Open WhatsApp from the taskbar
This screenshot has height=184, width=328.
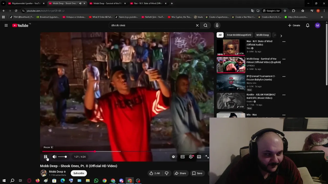(96, 181)
